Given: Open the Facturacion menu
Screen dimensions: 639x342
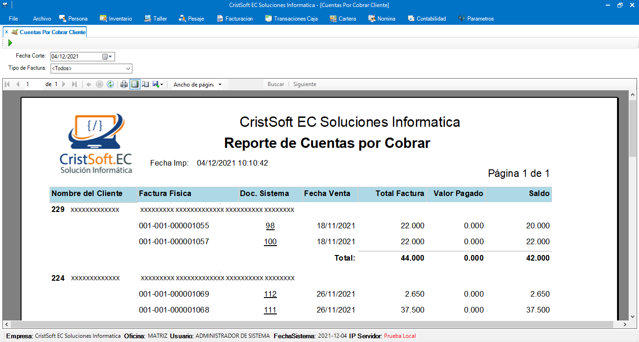Looking at the screenshot, I should tap(235, 19).
